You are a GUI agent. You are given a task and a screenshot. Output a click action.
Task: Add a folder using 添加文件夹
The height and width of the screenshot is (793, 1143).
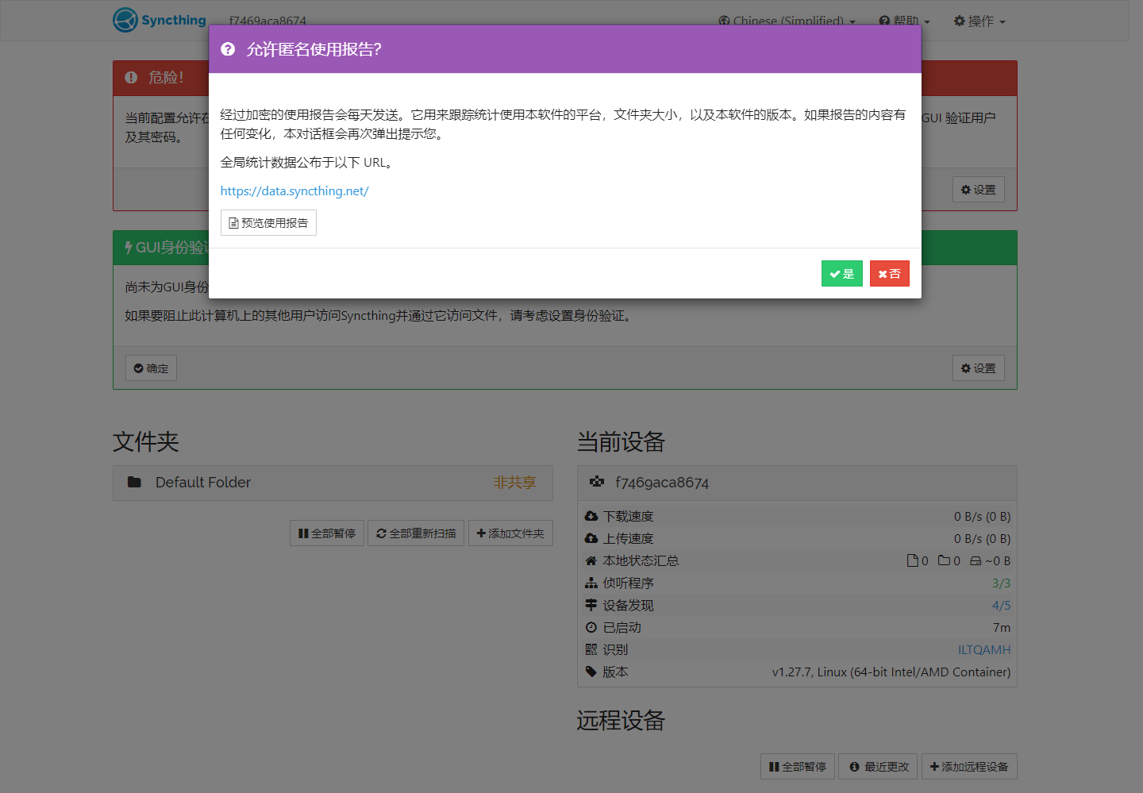click(510, 533)
